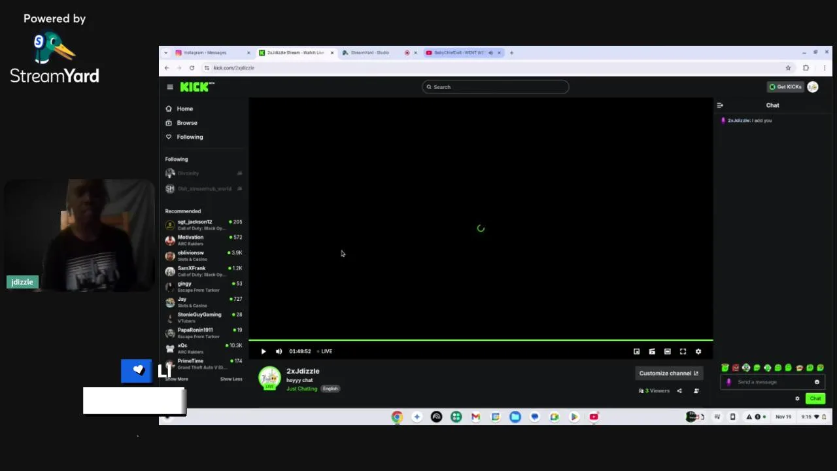Click the green stream progress bar
This screenshot has width=837, height=471.
(481, 340)
